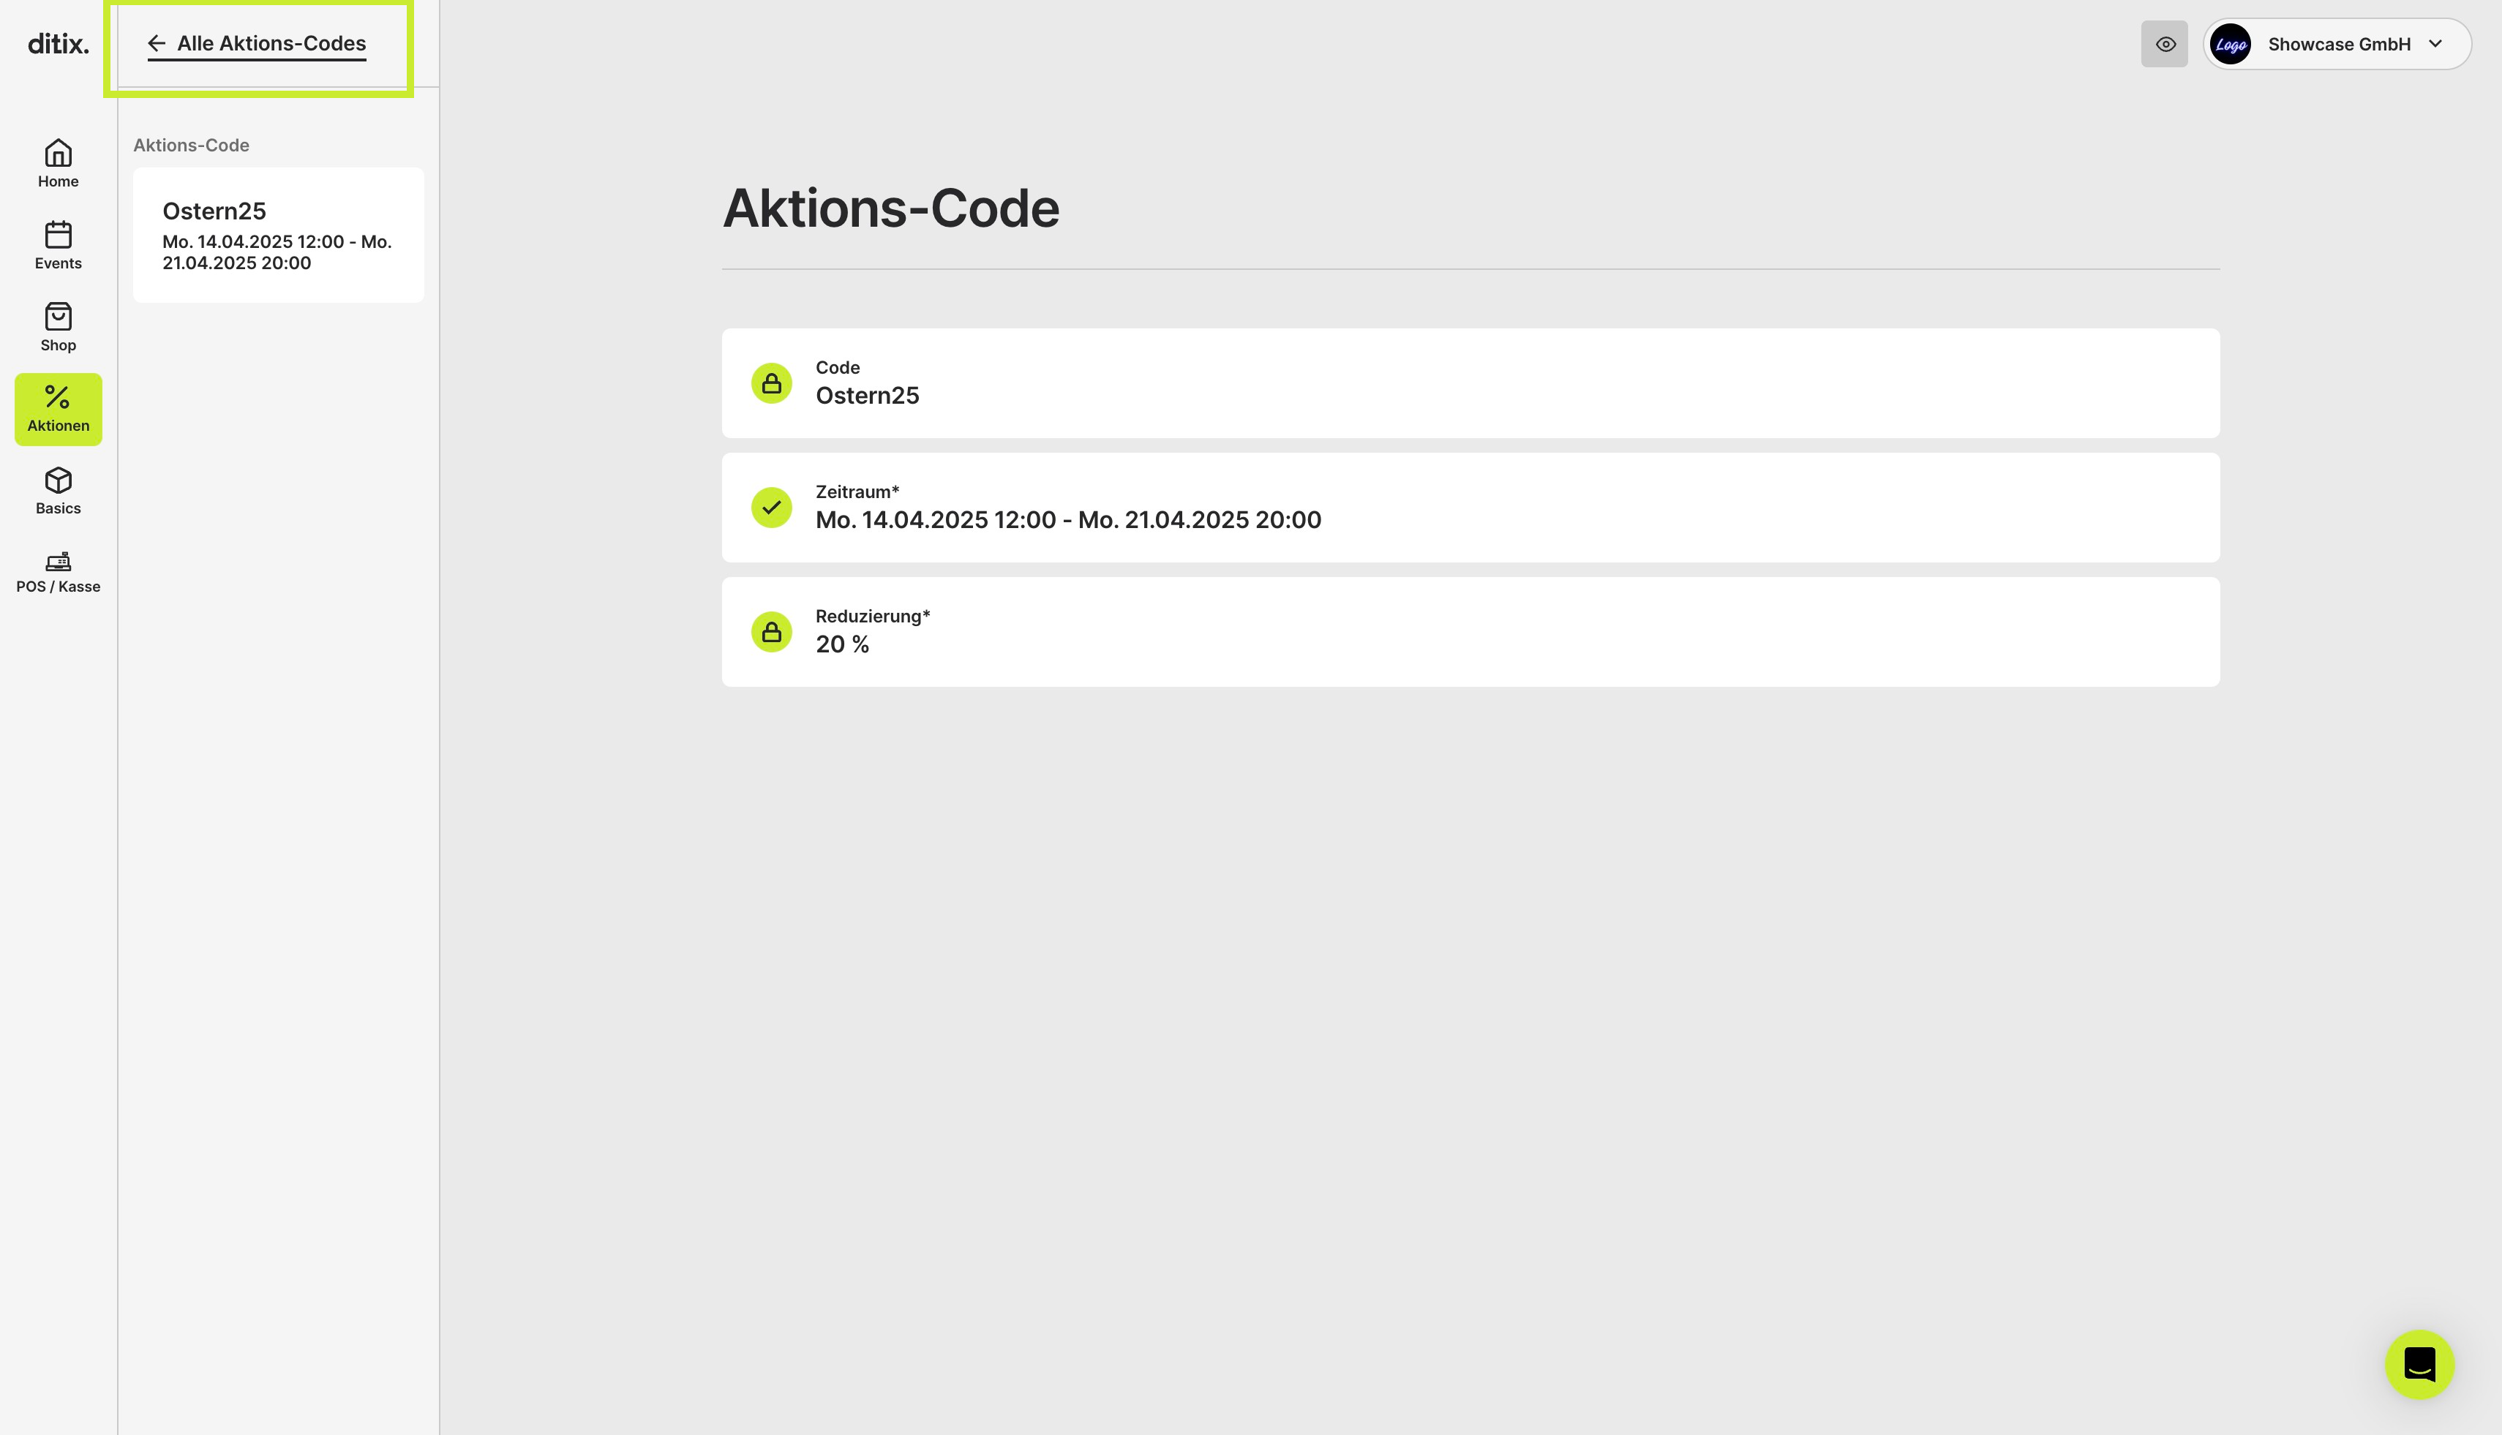Viewport: 2502px width, 1435px height.
Task: Go back to Alle Aktions-Codes
Action: point(258,45)
